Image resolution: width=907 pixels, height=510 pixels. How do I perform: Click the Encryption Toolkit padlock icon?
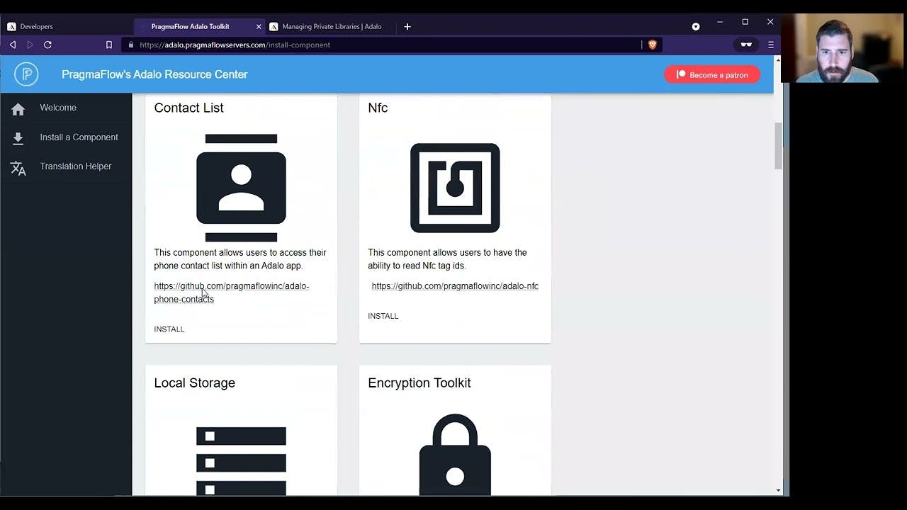[455, 454]
